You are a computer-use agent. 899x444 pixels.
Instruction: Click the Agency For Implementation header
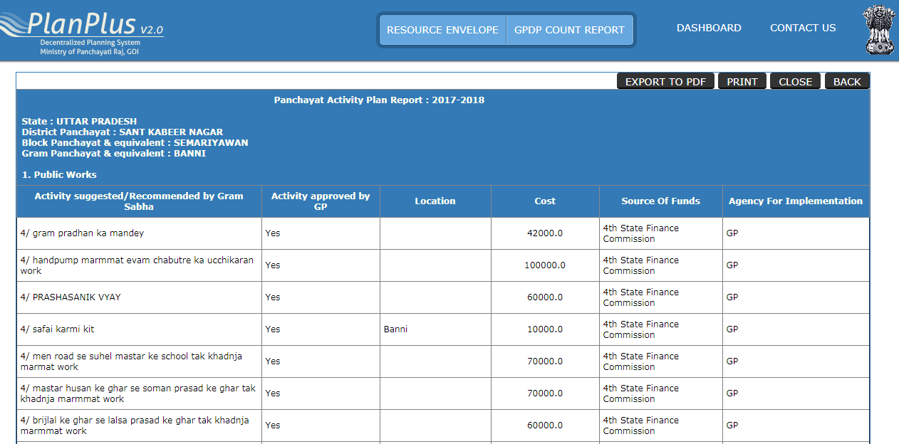click(795, 201)
